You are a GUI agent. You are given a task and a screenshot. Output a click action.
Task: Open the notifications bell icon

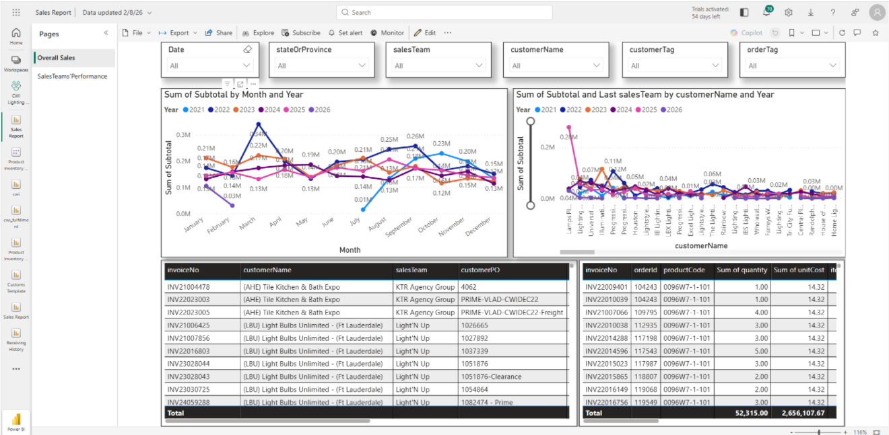click(x=766, y=12)
